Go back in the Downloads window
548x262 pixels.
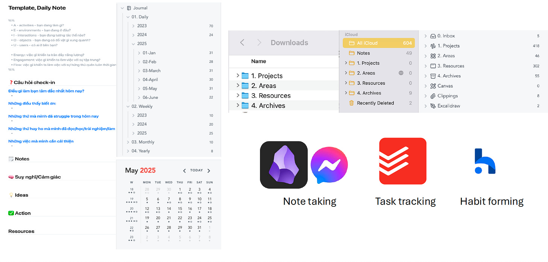(242, 43)
